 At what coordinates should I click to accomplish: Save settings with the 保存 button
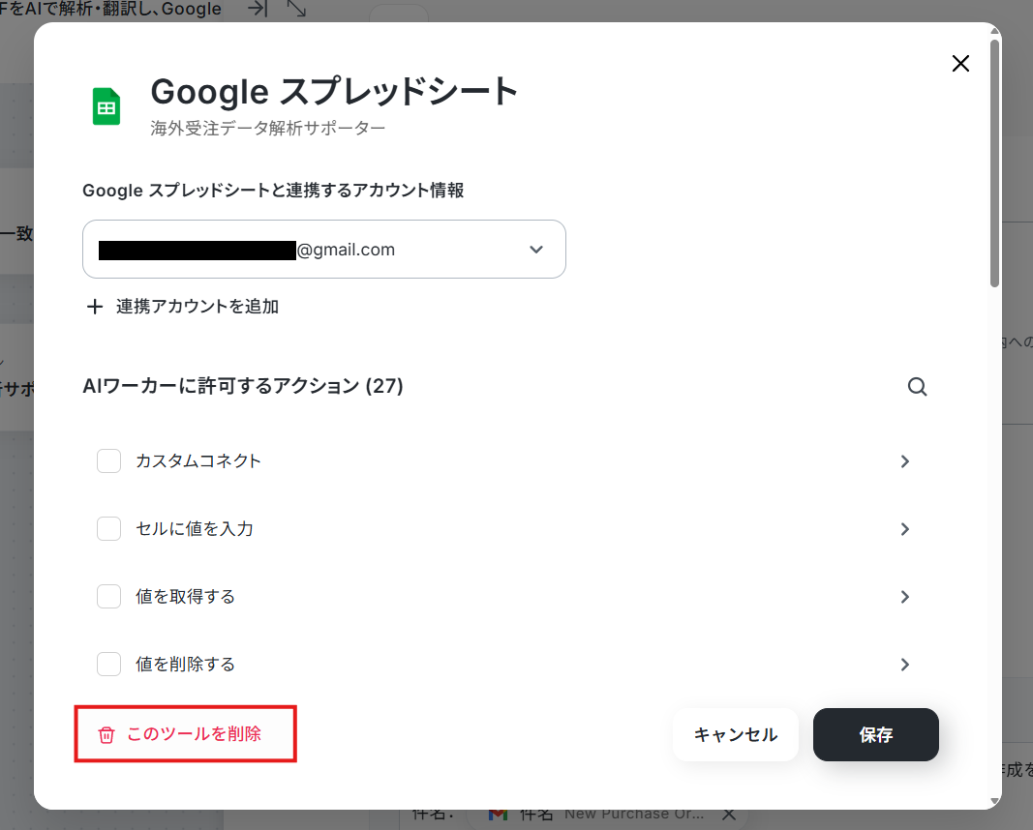pos(875,734)
